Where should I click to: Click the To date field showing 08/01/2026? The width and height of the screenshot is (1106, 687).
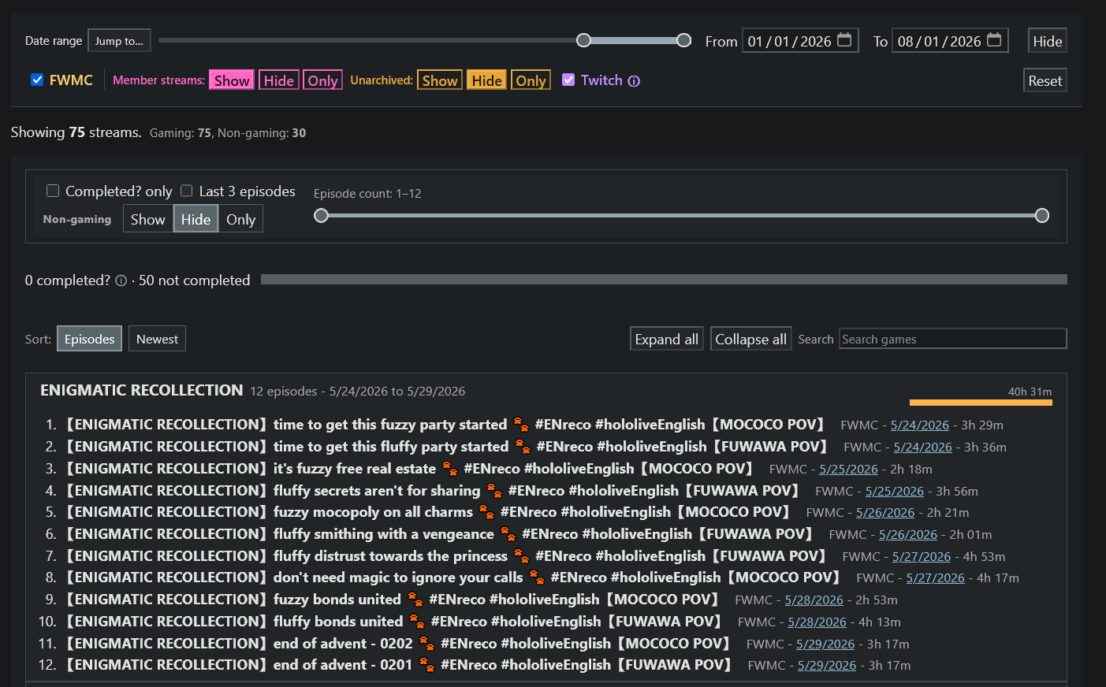(951, 41)
